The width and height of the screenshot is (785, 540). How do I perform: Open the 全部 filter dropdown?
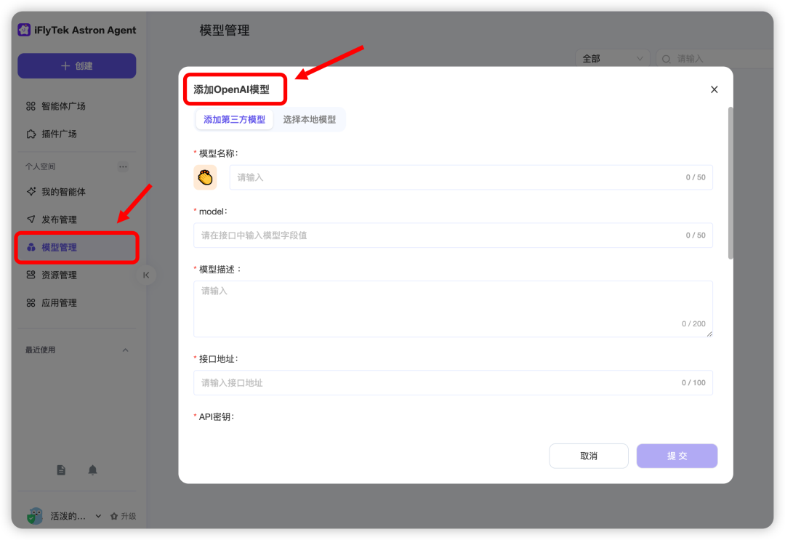click(612, 59)
